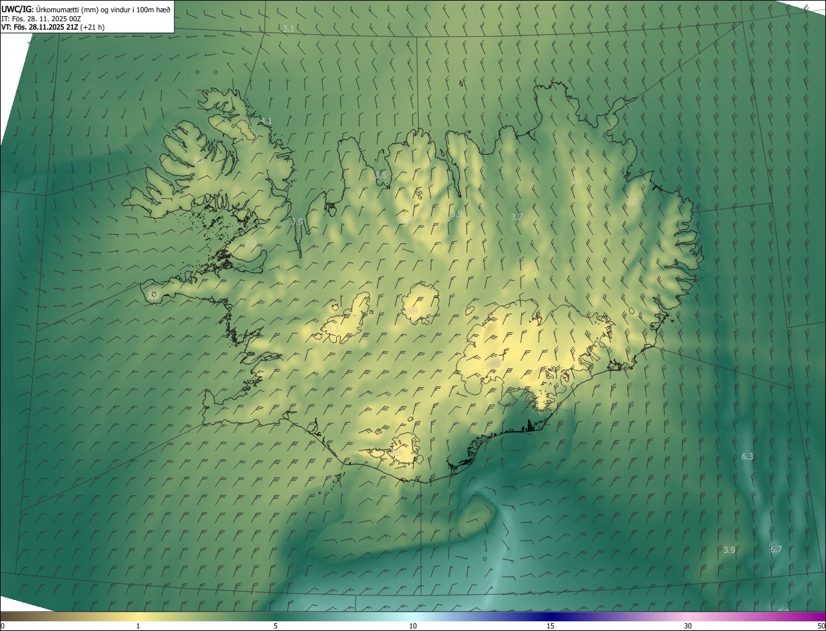Click the 15 tick on the colour scale
826x631 pixels.
pyautogui.click(x=550, y=626)
